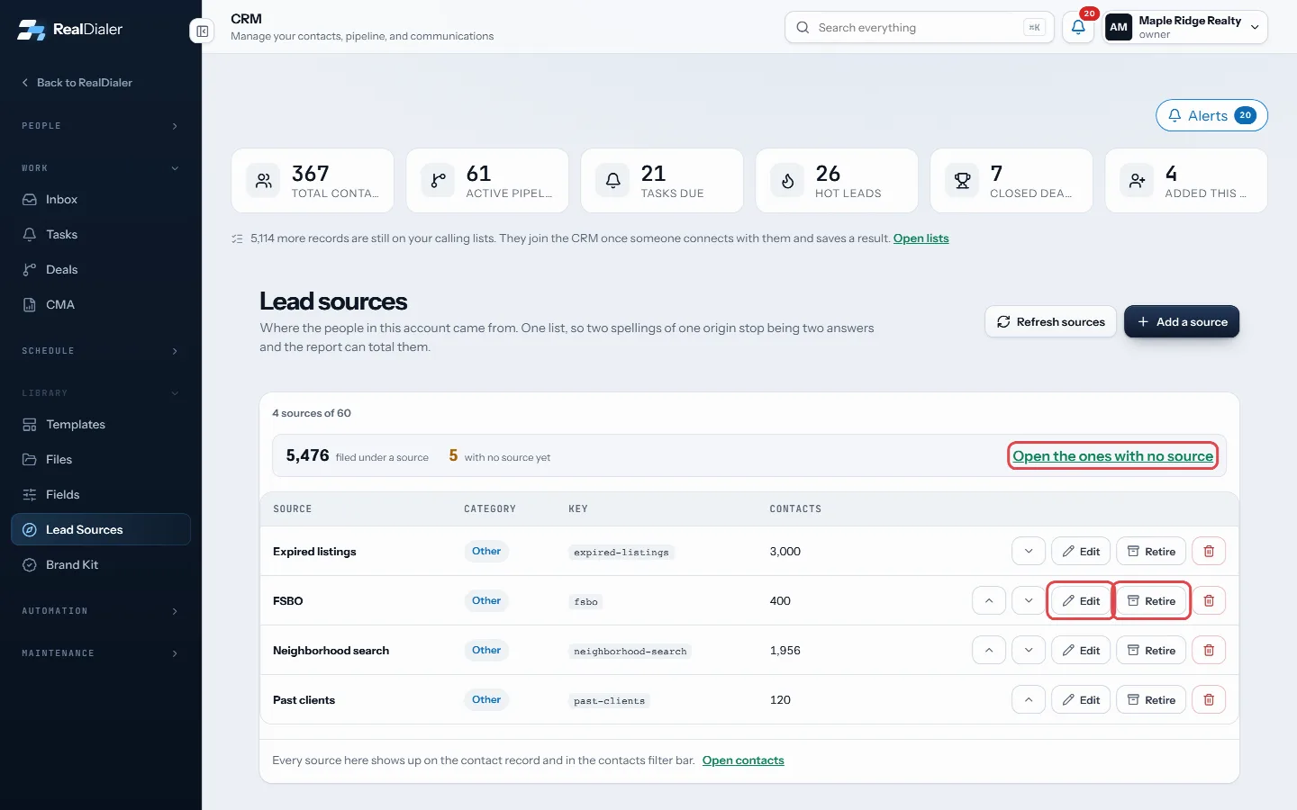
Task: Collapse the sidebar panel toggle
Action: [x=202, y=31]
